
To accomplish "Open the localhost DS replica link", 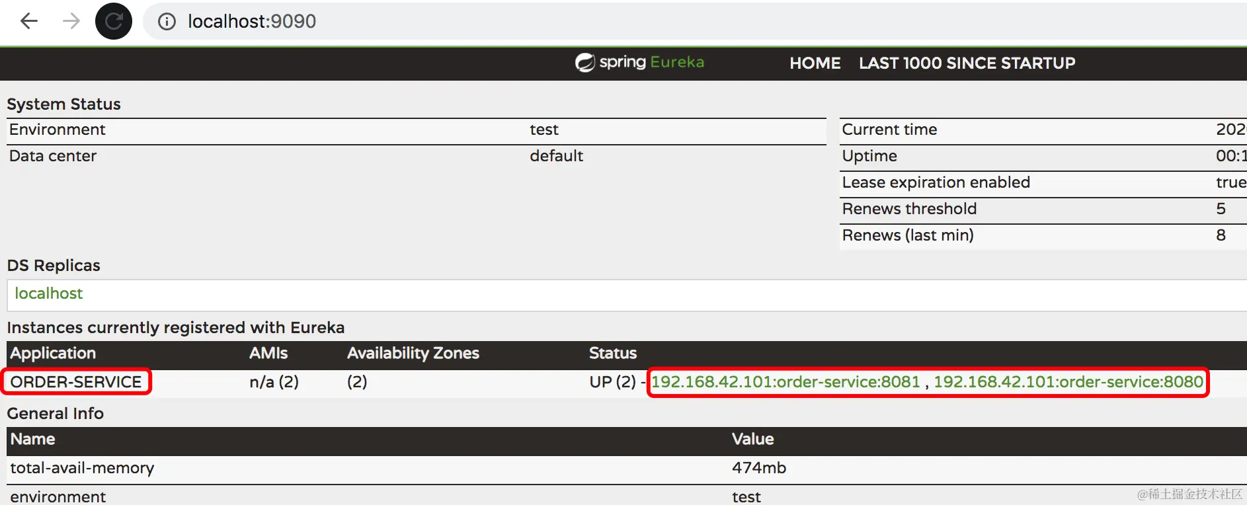I will click(49, 293).
